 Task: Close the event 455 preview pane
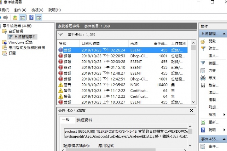[x=191, y=111]
